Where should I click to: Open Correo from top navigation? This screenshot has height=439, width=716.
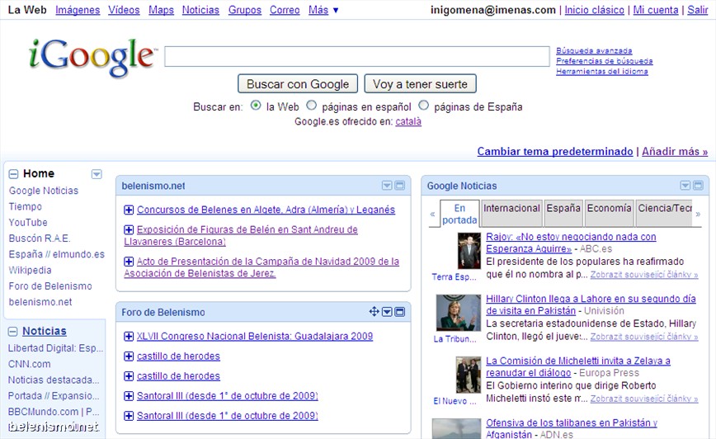285,10
